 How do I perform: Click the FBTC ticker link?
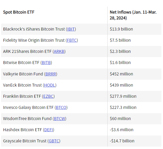(x=72, y=40)
